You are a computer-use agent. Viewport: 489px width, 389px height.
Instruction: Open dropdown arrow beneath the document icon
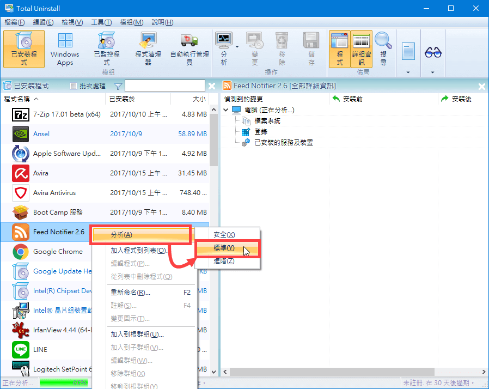pos(408,72)
